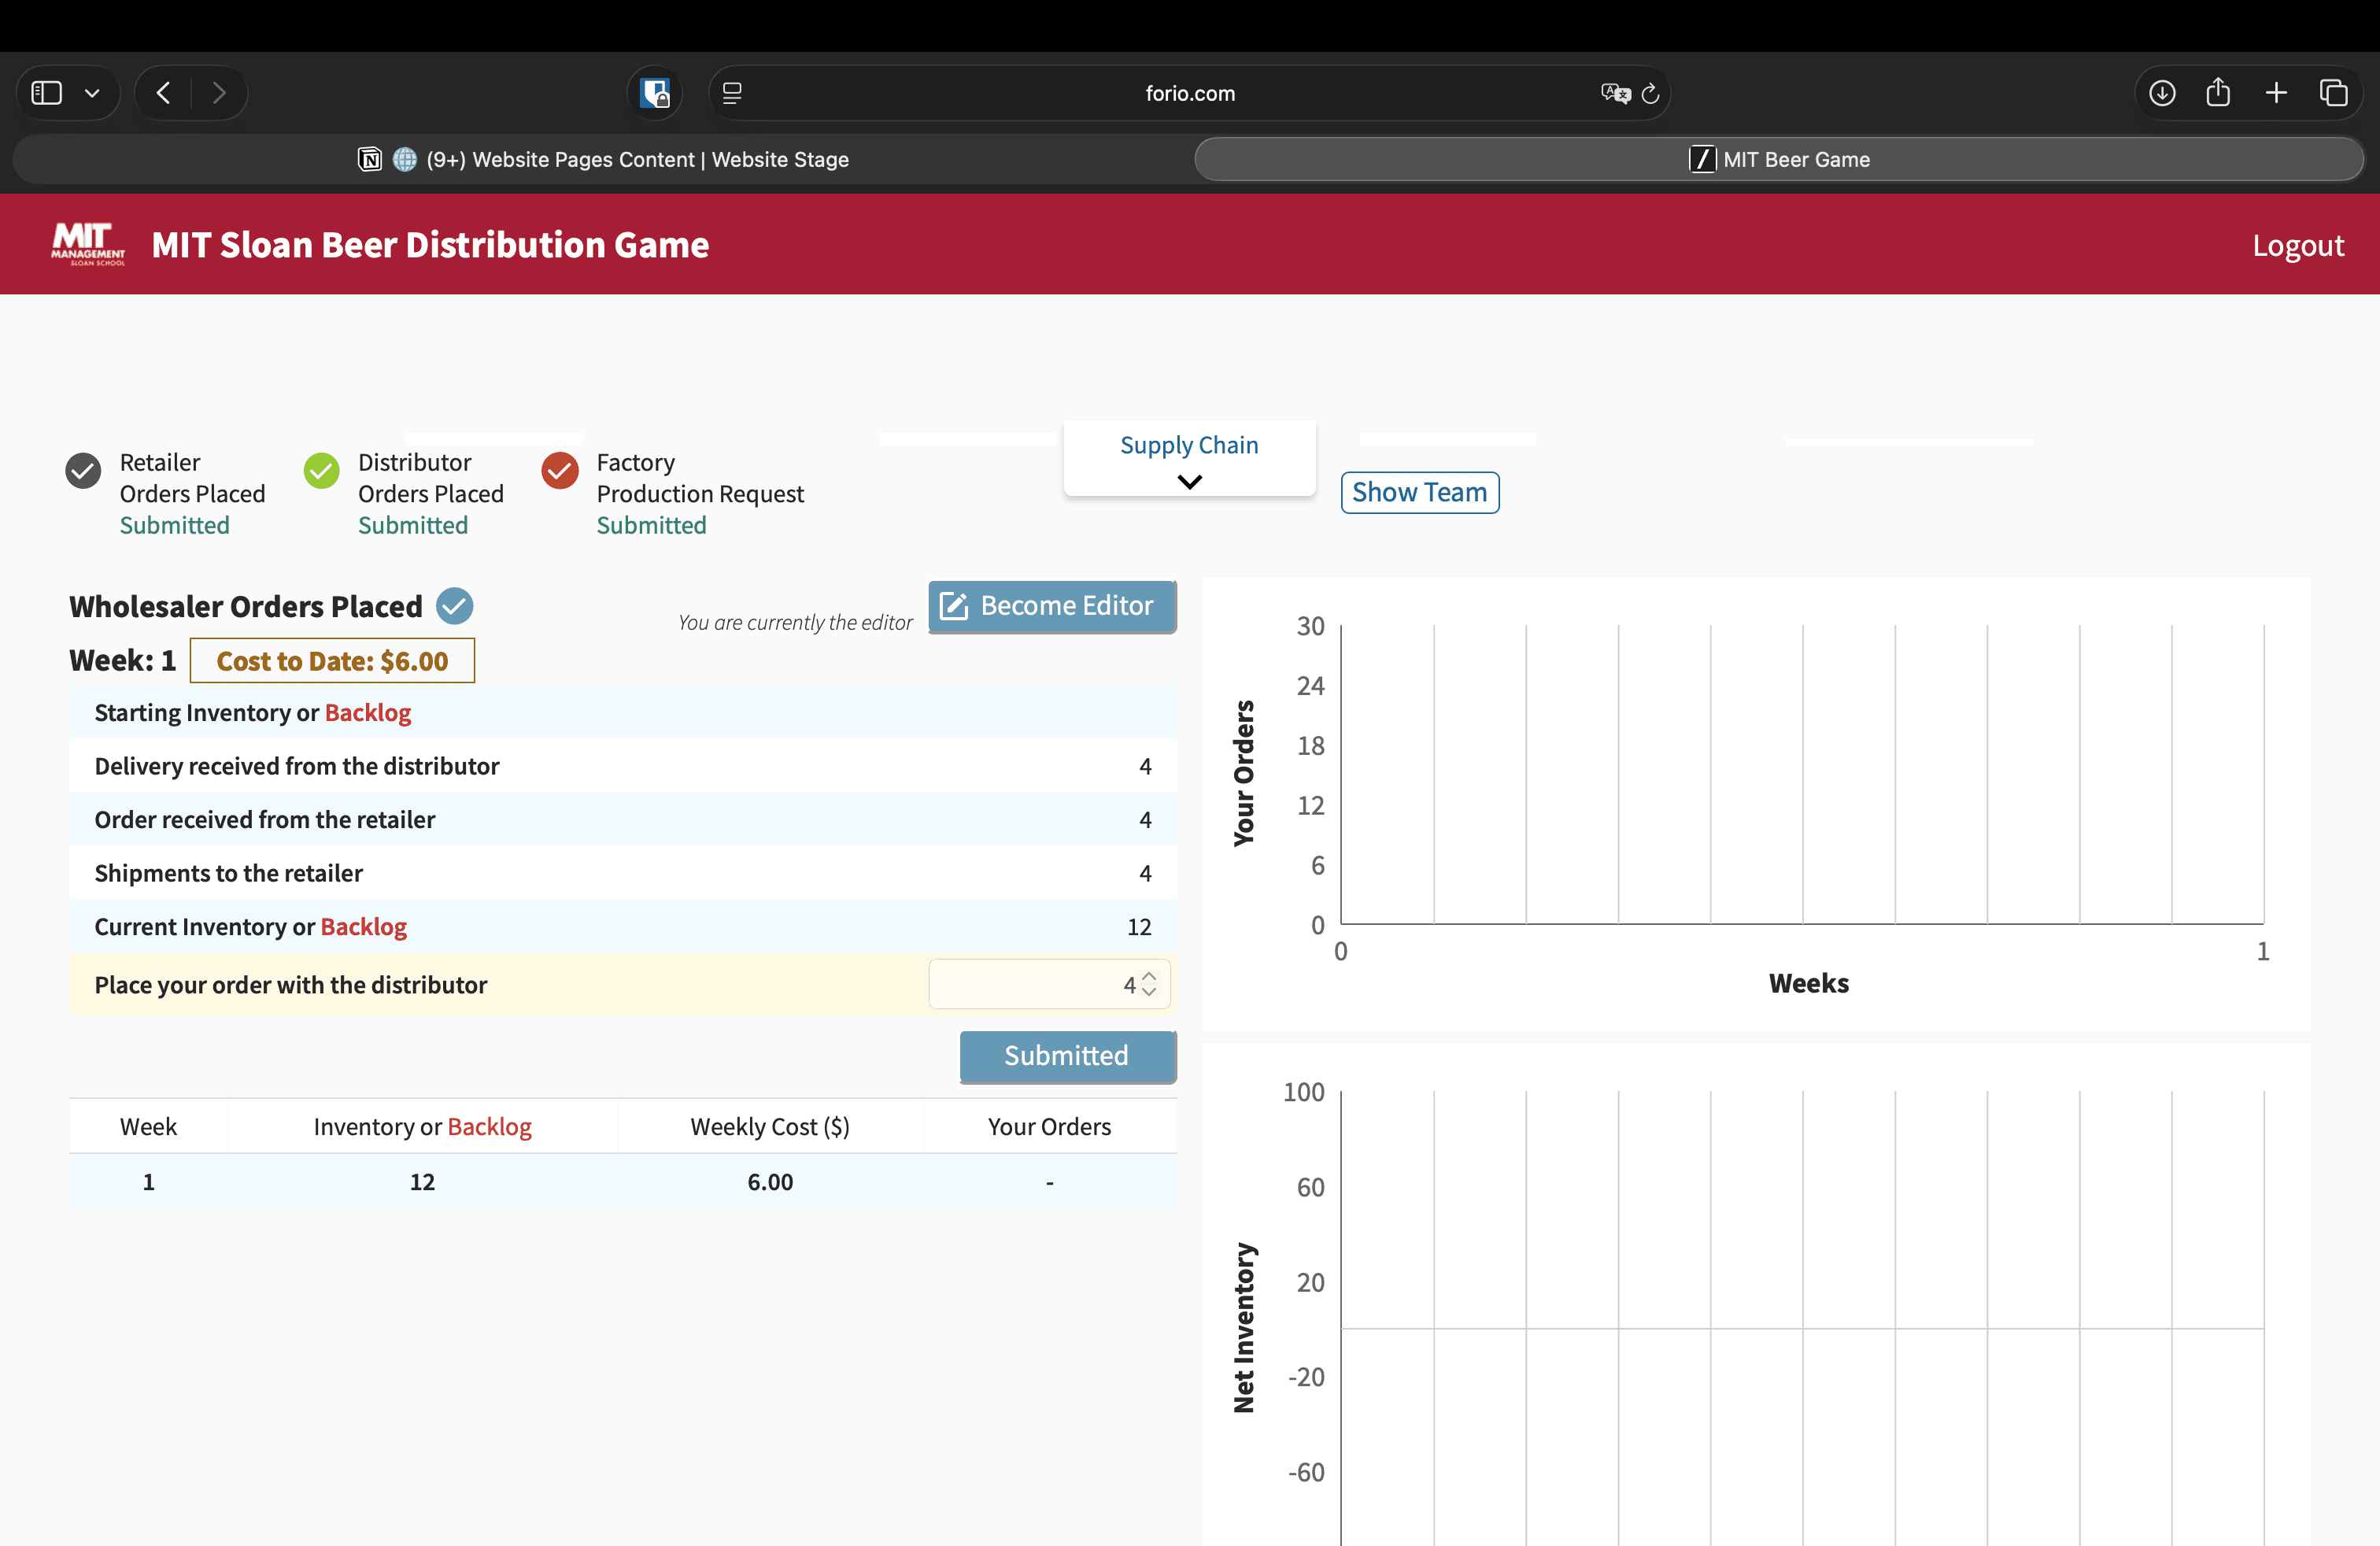2380x1546 pixels.
Task: Click the Logout link
Action: [2297, 245]
